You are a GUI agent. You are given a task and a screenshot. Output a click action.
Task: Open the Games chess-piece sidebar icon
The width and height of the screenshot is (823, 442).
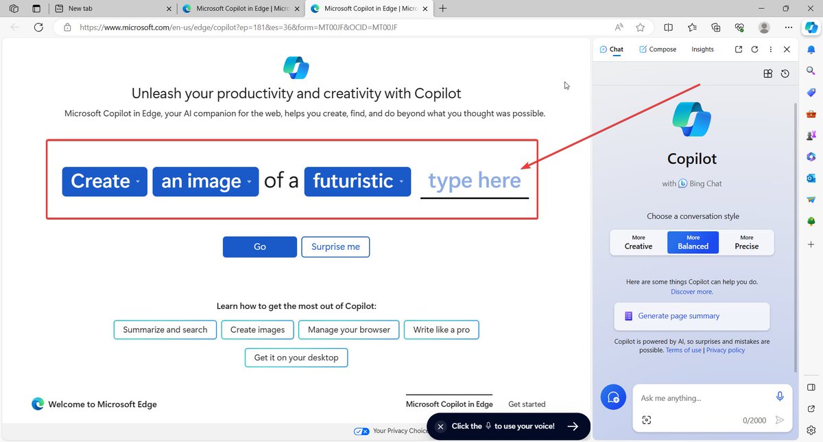pyautogui.click(x=811, y=135)
